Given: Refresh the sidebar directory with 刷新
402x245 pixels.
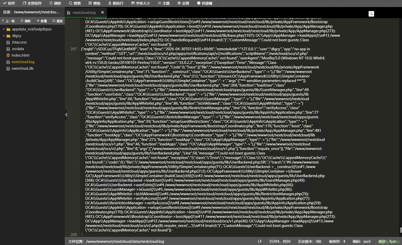Looking at the screenshot, I should (x=26, y=21).
